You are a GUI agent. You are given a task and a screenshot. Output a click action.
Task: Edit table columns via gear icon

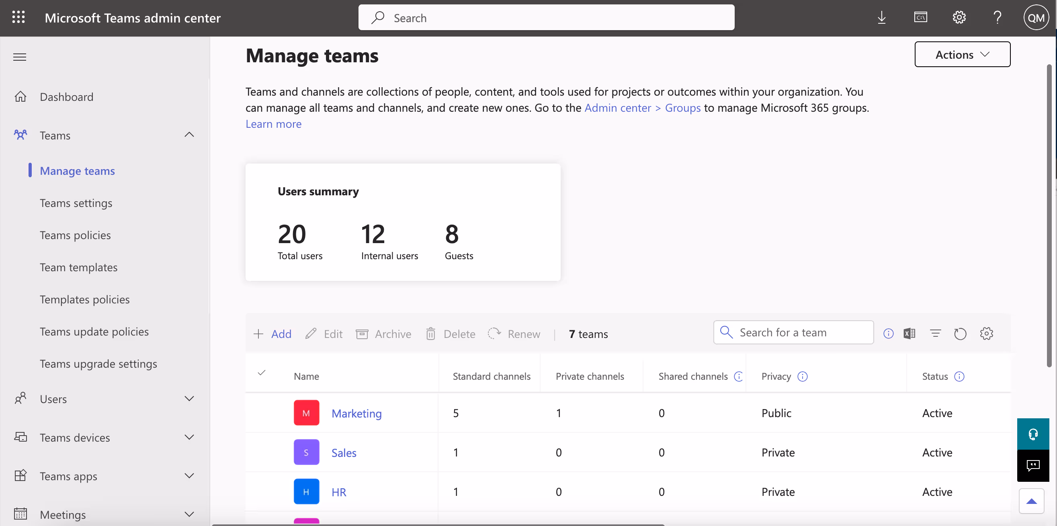point(986,334)
